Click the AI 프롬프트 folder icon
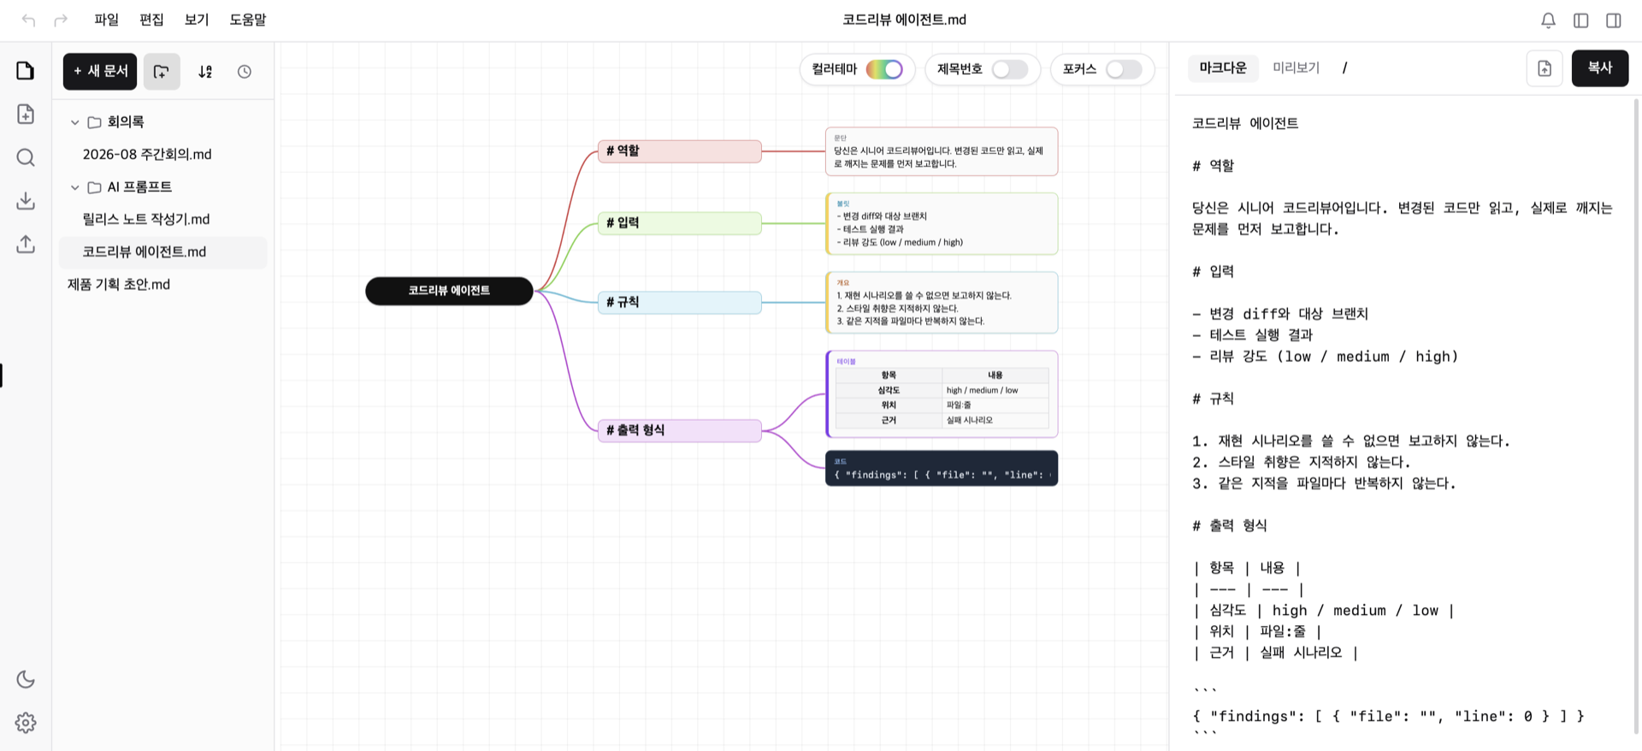 [x=95, y=187]
